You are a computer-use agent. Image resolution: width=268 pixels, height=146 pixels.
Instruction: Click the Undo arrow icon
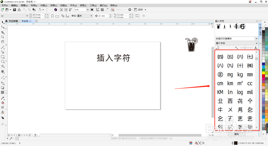pos(40,10)
